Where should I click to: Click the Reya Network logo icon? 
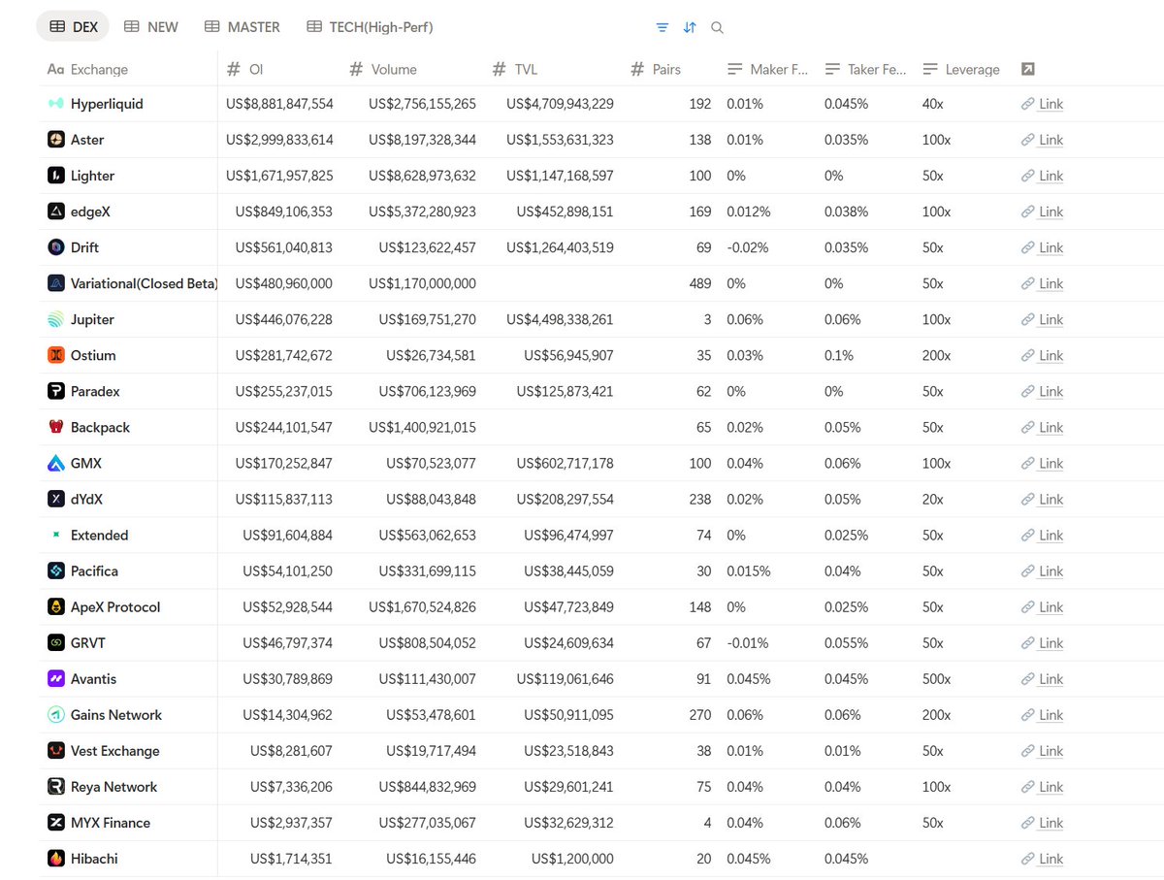coord(56,786)
